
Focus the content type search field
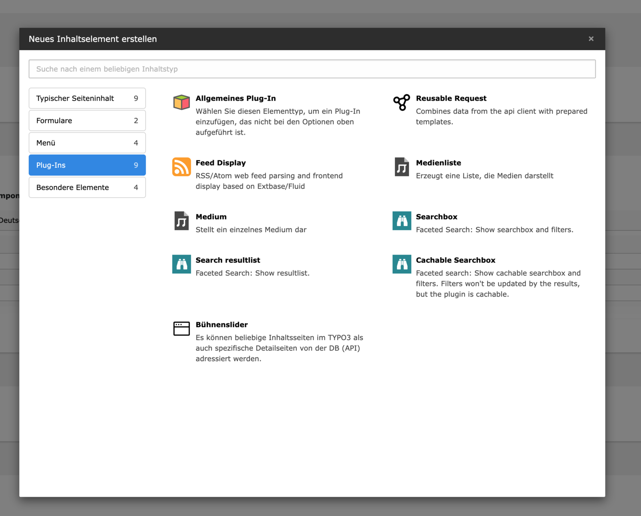[x=312, y=69]
